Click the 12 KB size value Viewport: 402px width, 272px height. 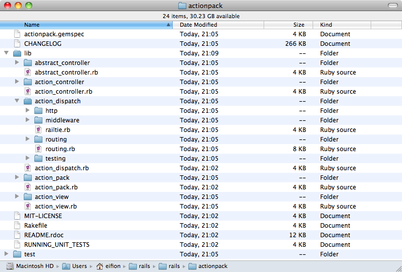(297, 235)
